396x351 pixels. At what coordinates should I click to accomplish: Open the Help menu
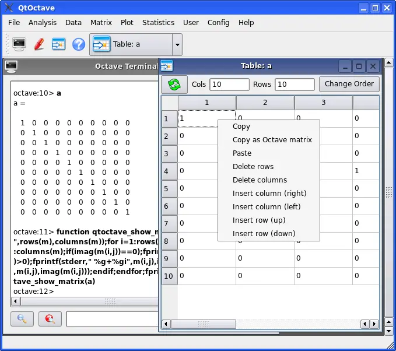[246, 23]
